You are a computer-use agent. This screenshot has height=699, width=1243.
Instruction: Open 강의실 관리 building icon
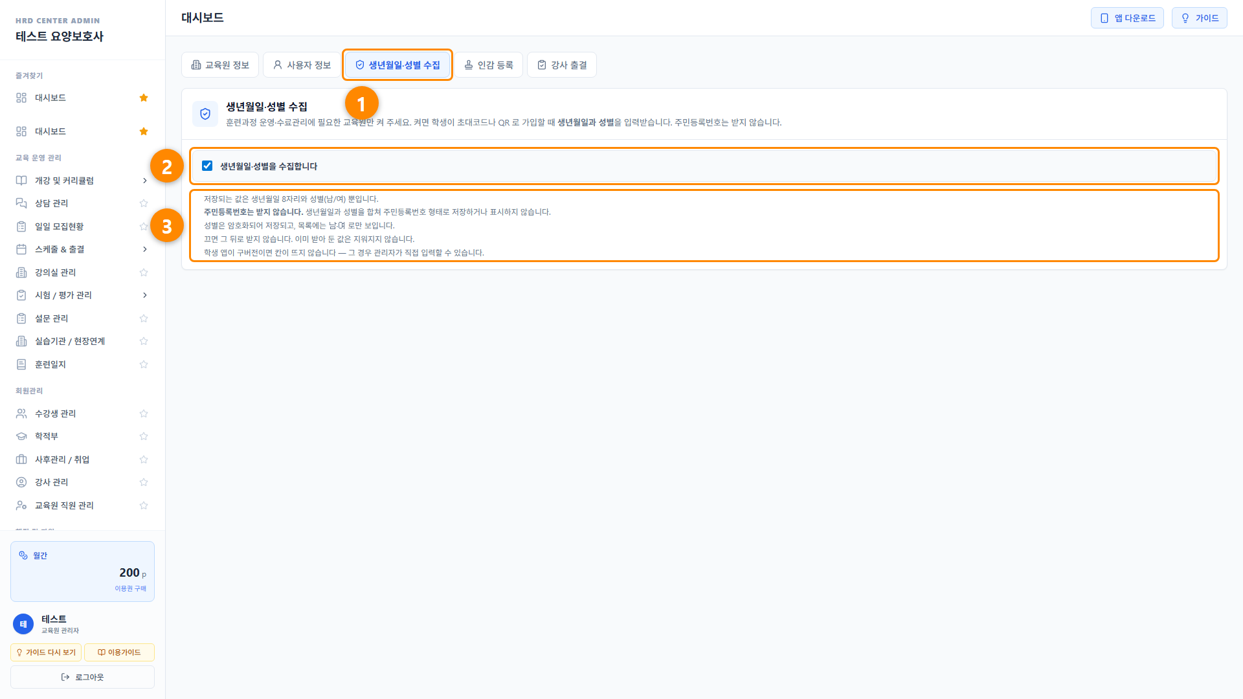21,272
